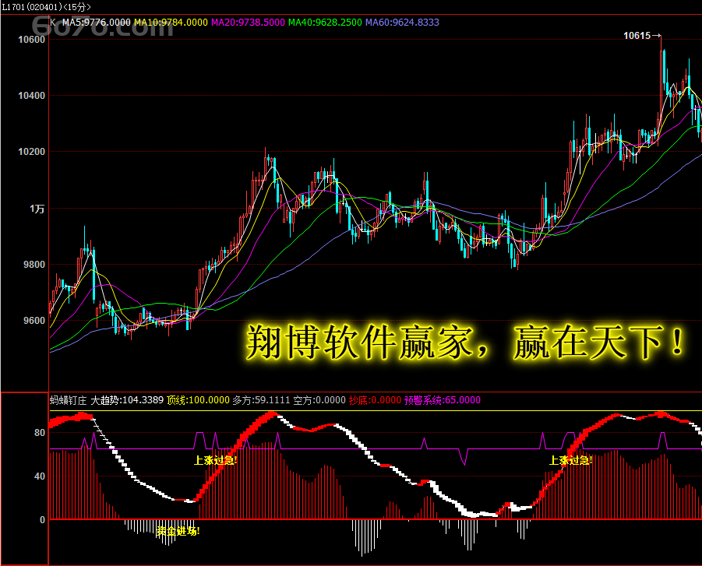This screenshot has width=702, height=566.
Task: Click the 10600 price axis label
Action: click(x=31, y=40)
